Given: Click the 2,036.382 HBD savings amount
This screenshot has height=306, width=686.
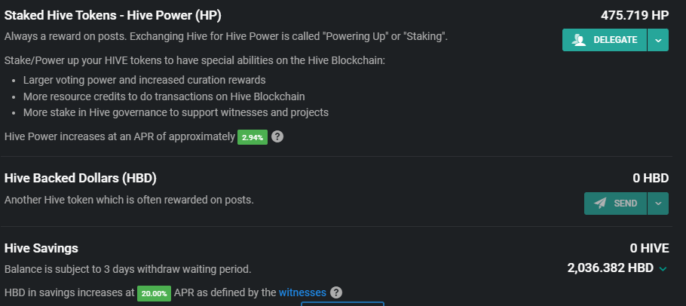Looking at the screenshot, I should (611, 268).
